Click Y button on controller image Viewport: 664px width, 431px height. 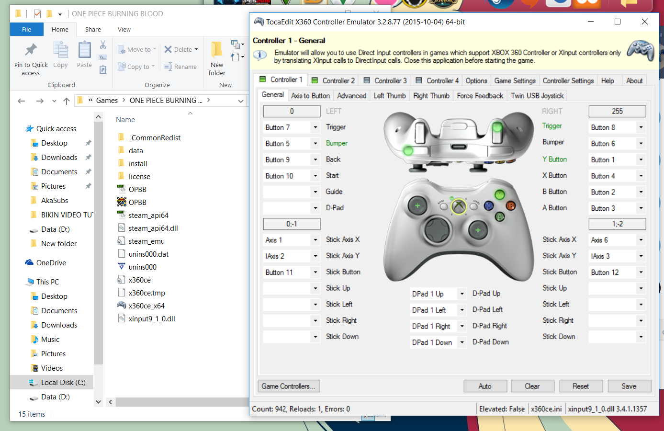(499, 194)
